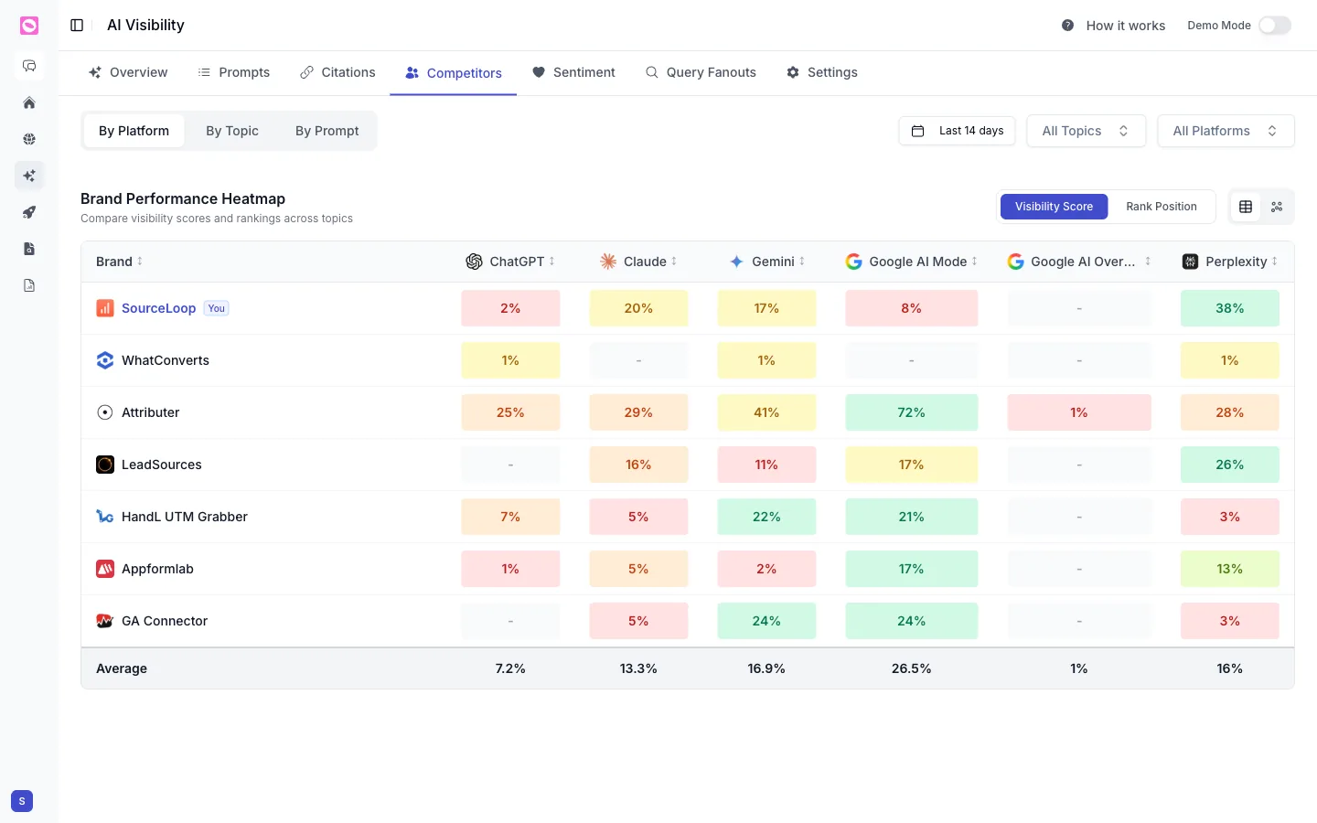
Task: Open the globe icon in the left sidebar
Action: coord(29,139)
